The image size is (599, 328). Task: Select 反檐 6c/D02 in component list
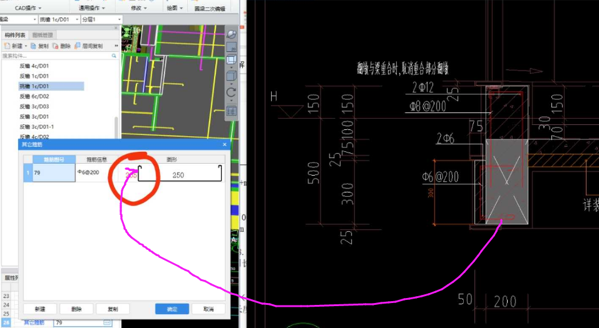(34, 96)
